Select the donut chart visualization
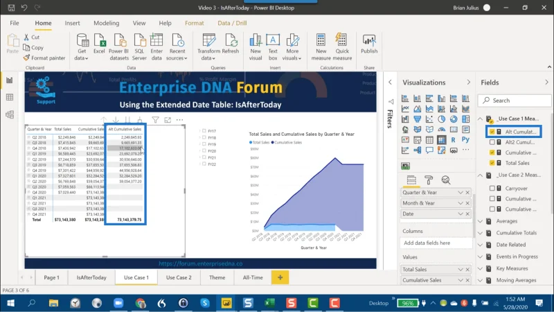 click(x=454, y=119)
